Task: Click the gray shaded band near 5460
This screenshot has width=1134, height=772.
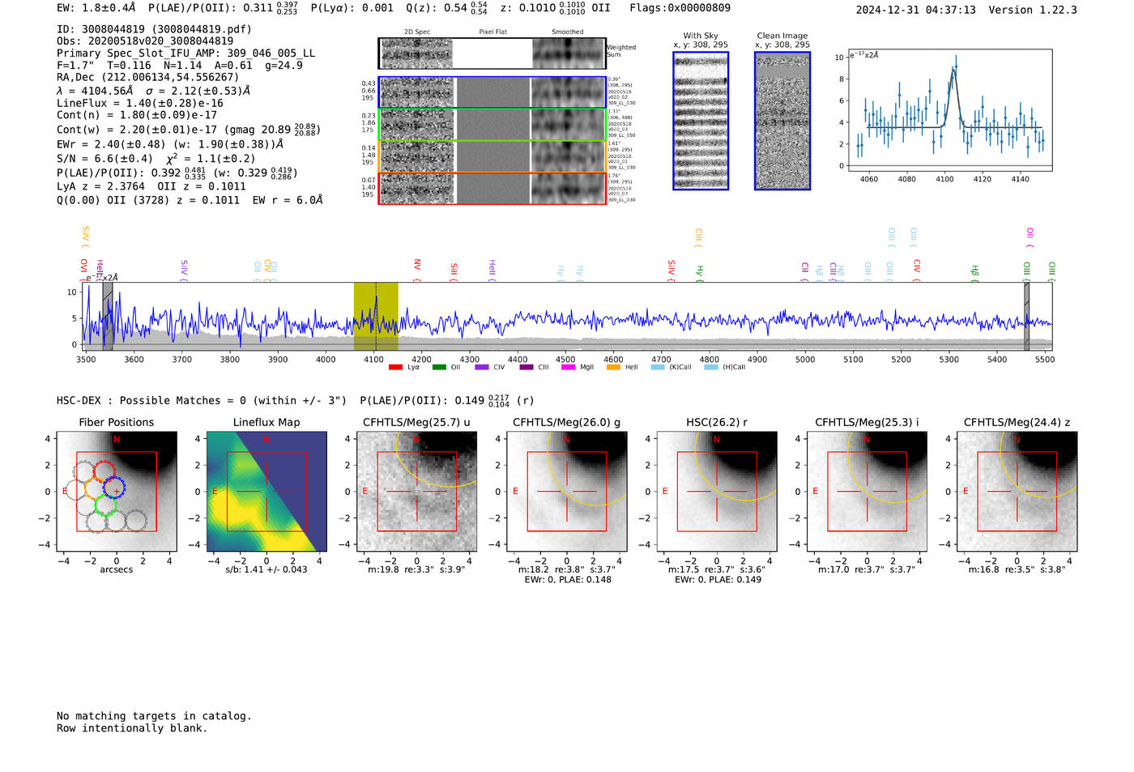Action: [x=1026, y=316]
